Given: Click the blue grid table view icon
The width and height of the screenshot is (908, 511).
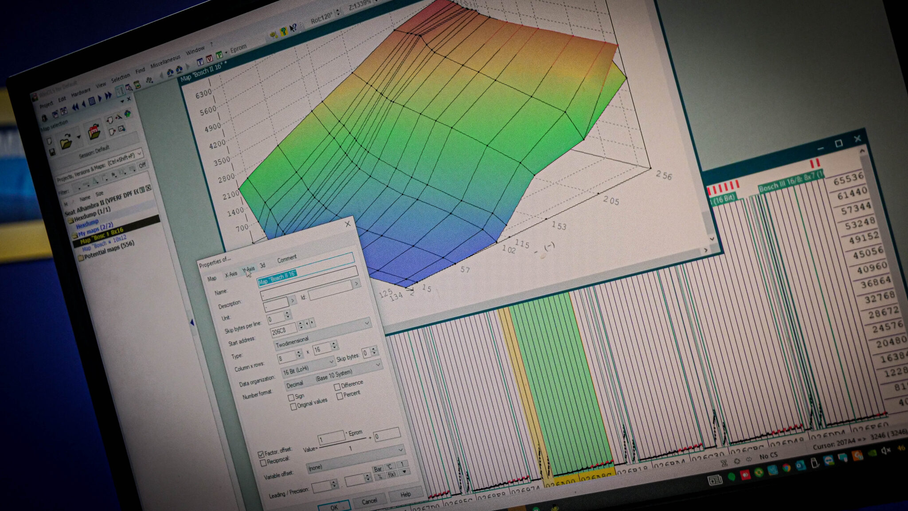Looking at the screenshot, I should click(x=92, y=101).
